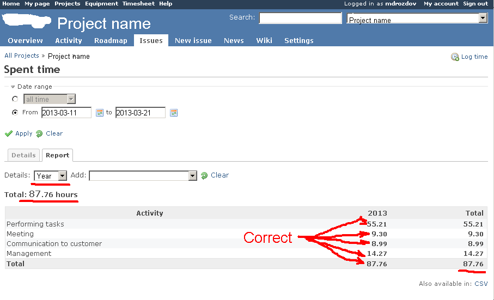Open My account link
This screenshot has height=300, width=494.
click(441, 4)
